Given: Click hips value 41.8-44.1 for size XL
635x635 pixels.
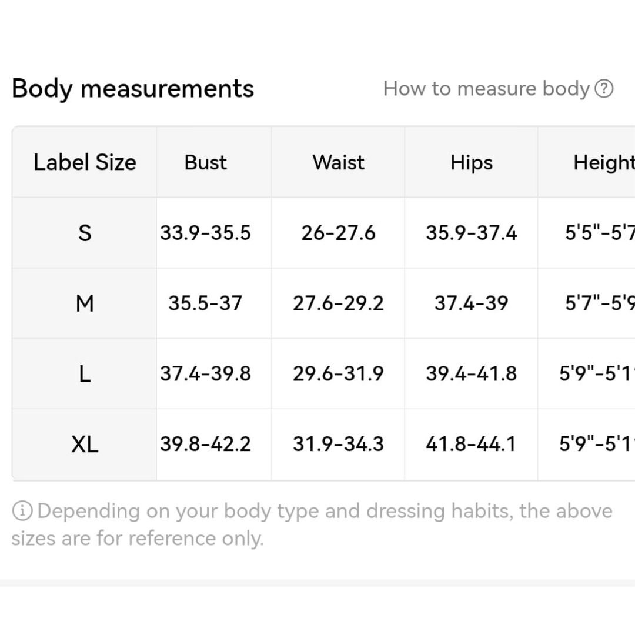Looking at the screenshot, I should click(472, 444).
